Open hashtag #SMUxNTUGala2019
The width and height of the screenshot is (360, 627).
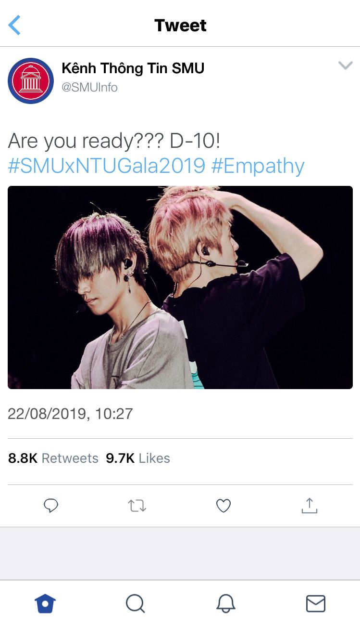pyautogui.click(x=107, y=166)
